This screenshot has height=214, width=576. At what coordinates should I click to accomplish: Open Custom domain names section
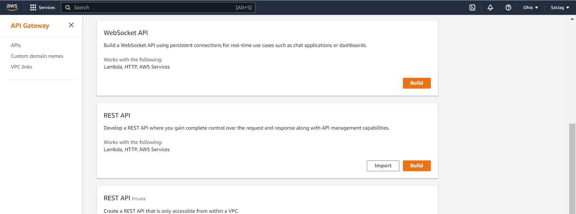tap(37, 56)
